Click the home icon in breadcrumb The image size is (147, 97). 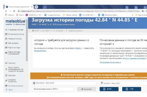pyautogui.click(x=33, y=31)
